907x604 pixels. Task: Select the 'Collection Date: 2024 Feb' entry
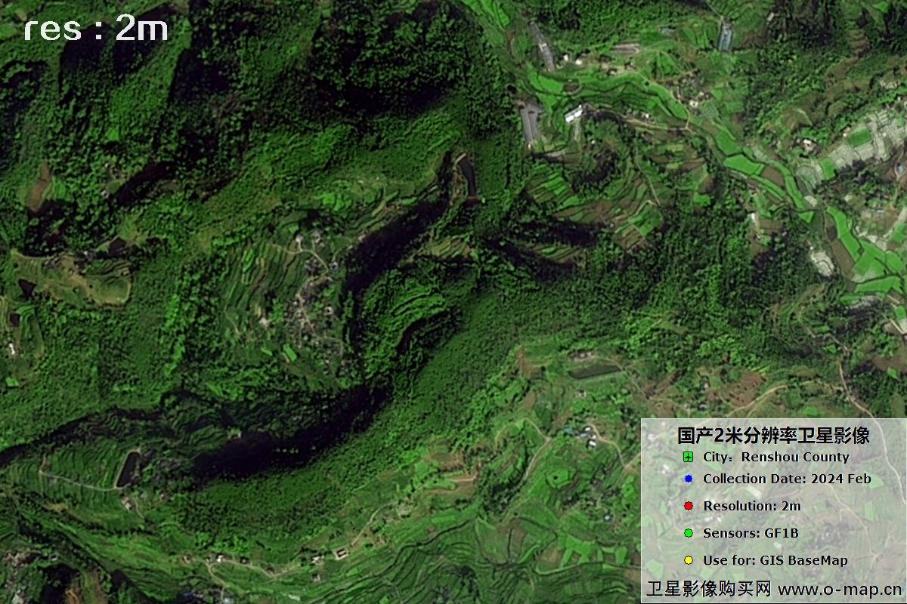click(786, 479)
